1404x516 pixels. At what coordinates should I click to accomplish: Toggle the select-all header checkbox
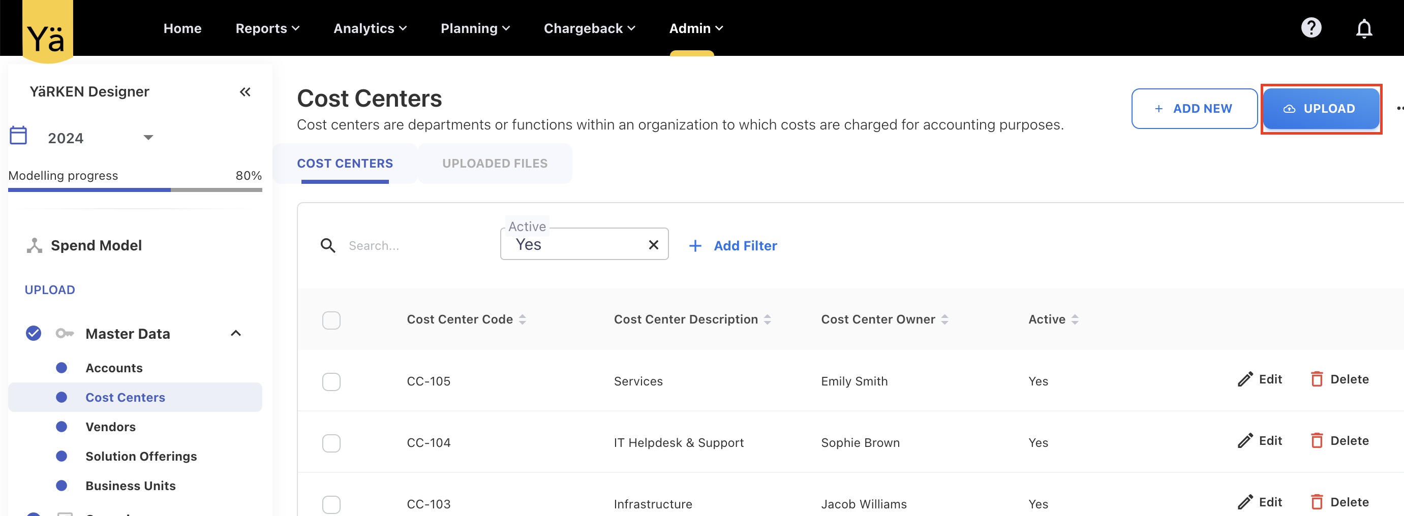click(x=331, y=320)
